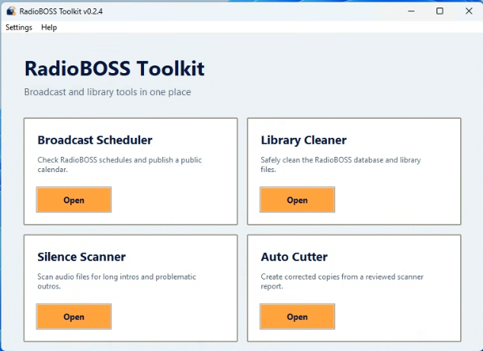Click the Silence Scanner card heading
Screen dimensions: 483x351
82,257
